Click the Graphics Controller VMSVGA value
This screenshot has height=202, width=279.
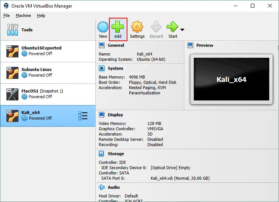(x=155, y=129)
